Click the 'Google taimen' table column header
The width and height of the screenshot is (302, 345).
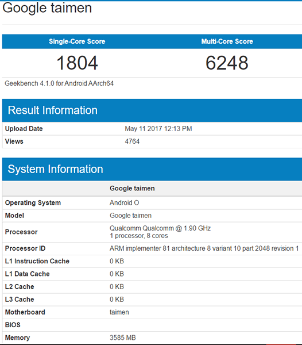click(x=132, y=189)
